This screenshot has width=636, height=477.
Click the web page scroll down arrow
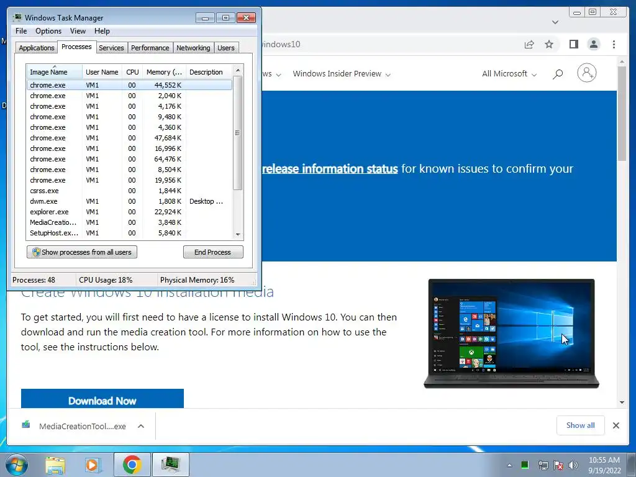pos(622,402)
